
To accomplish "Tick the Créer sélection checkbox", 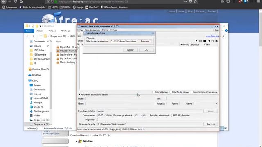I will (153, 92).
